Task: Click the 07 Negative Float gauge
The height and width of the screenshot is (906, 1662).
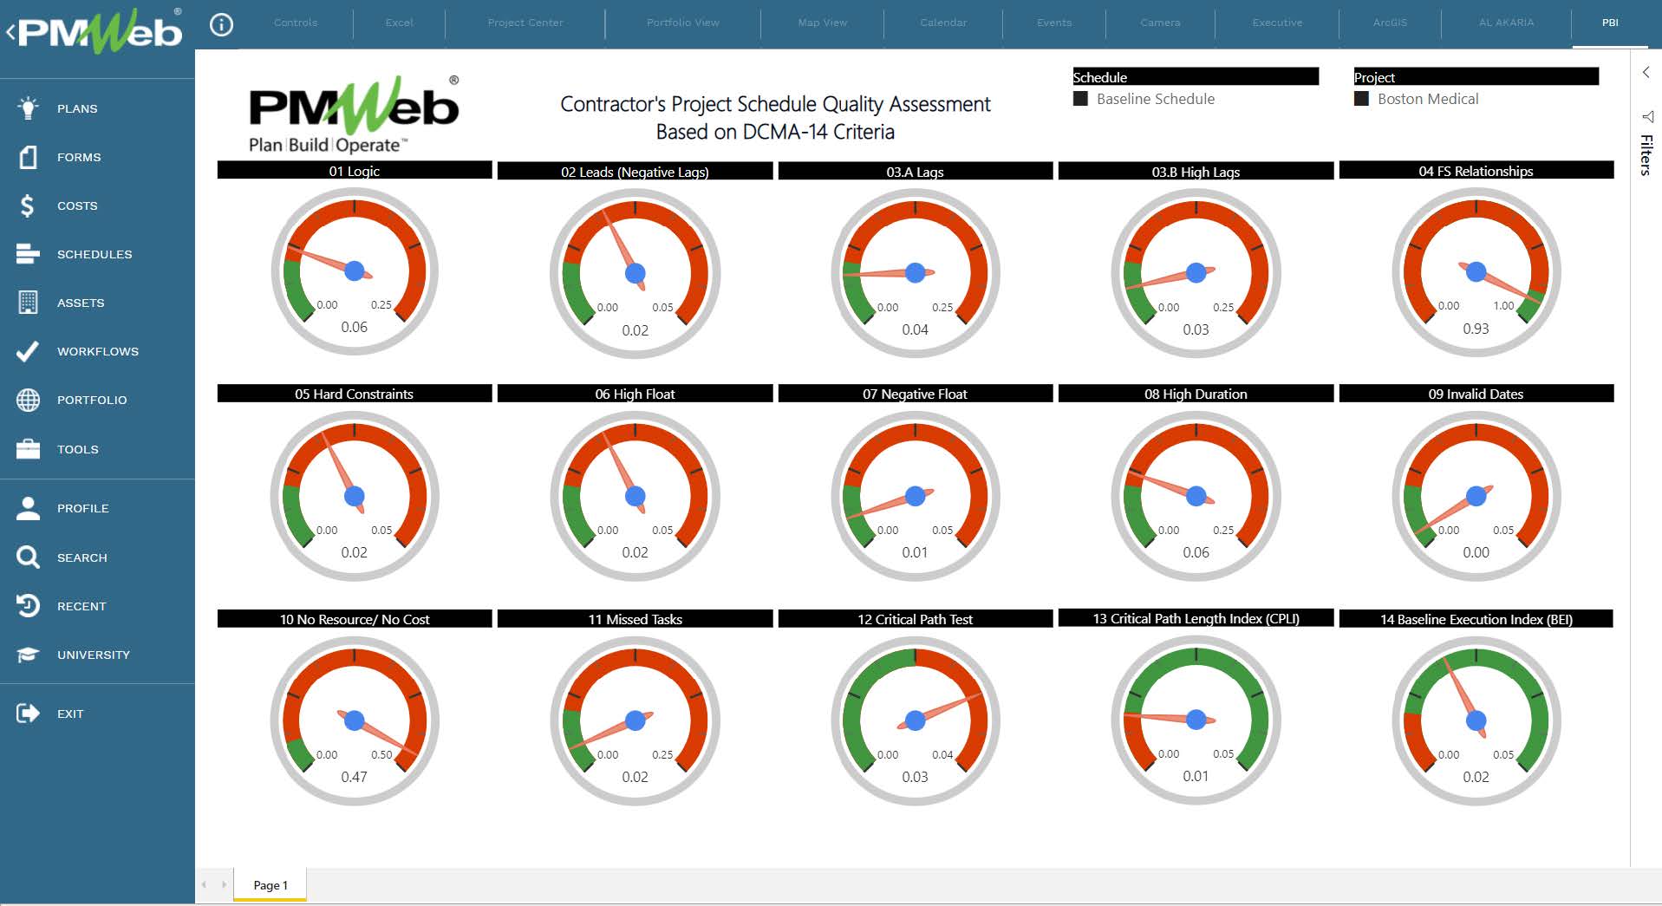Action: coord(916,496)
